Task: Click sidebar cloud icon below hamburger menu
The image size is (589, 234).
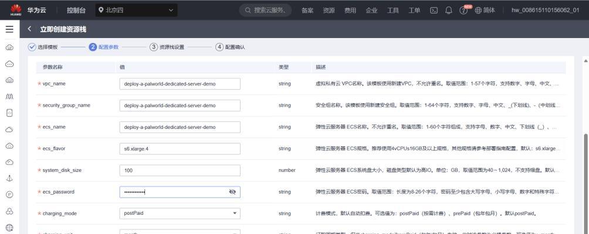Action: (x=9, y=47)
